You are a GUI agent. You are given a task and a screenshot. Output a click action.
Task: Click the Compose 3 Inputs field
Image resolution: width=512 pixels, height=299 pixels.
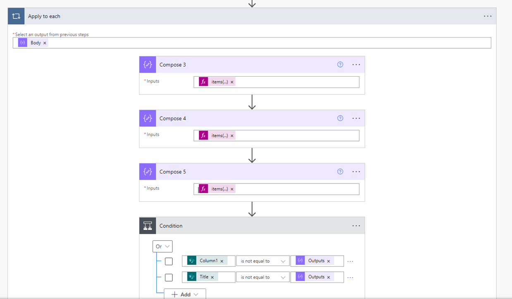tap(276, 82)
